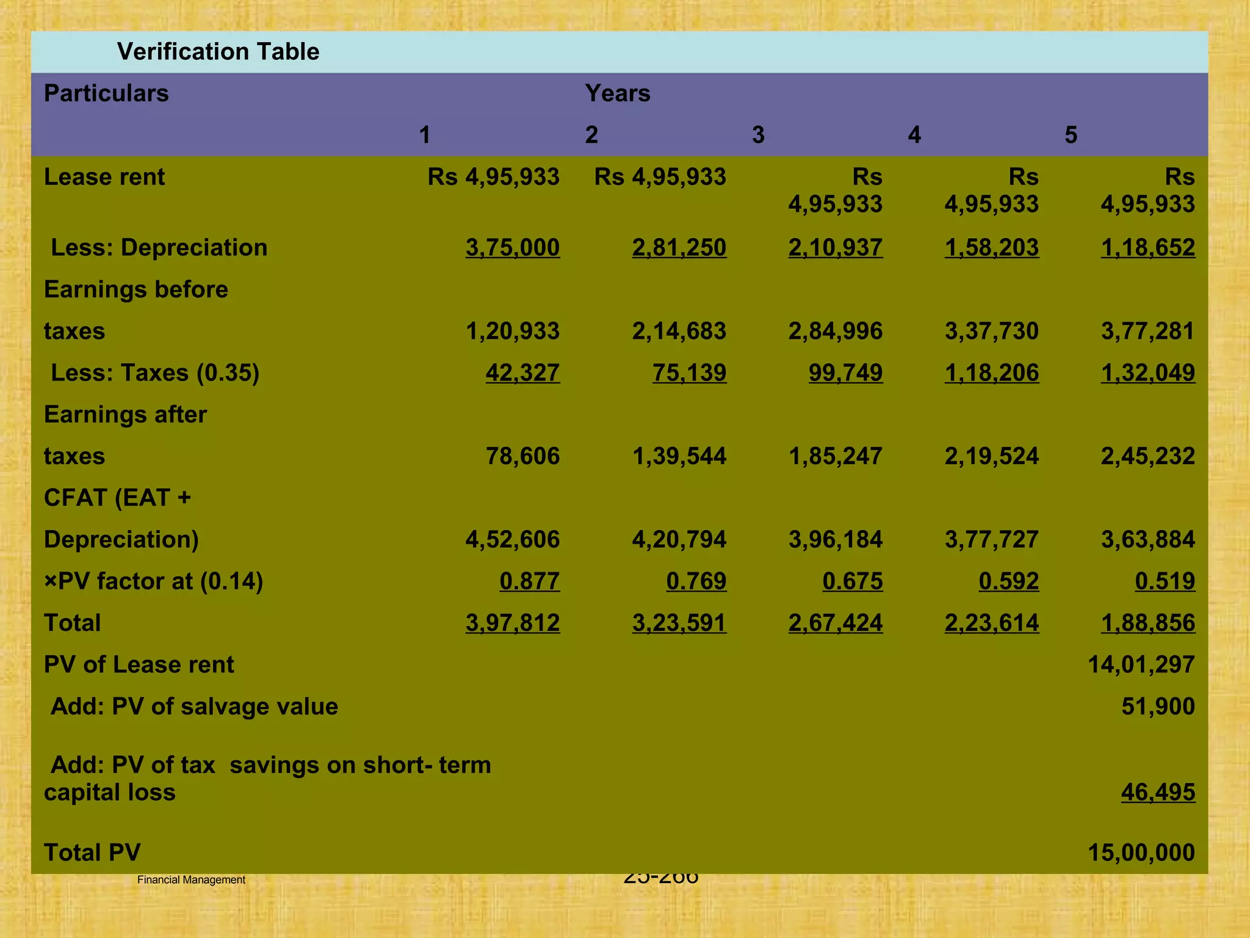1250x938 pixels.
Task: Click earnings after taxes 2,19,524
Action: [992, 456]
